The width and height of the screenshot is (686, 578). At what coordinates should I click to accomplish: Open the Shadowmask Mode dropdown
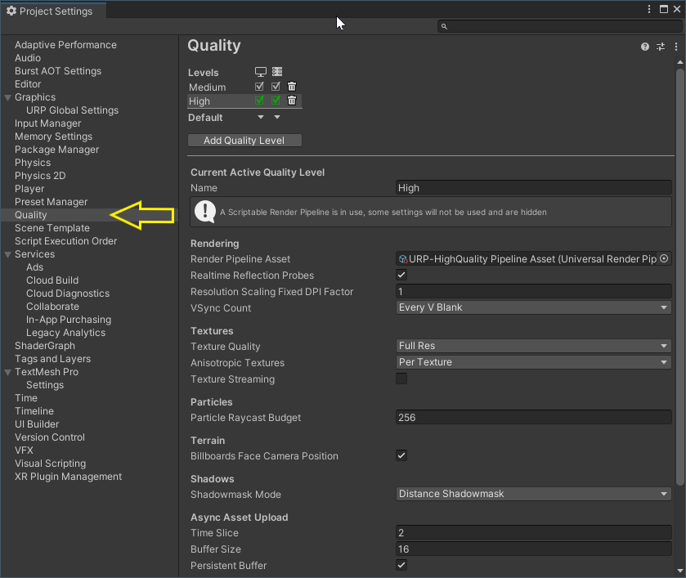coord(533,494)
